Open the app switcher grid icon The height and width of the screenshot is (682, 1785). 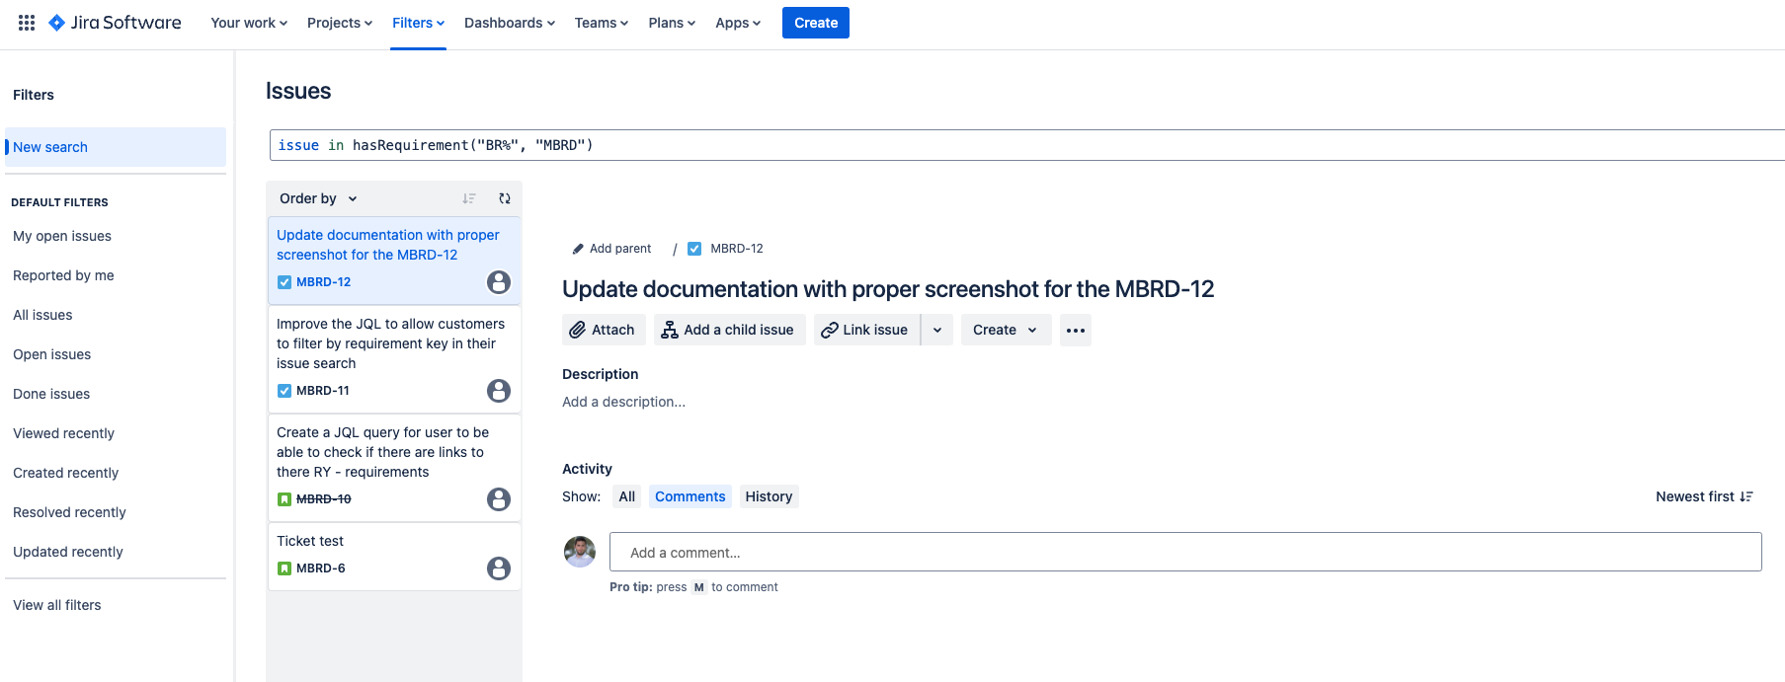[x=27, y=23]
